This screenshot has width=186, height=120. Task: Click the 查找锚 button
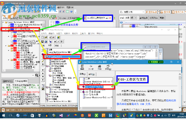[x=166, y=12]
